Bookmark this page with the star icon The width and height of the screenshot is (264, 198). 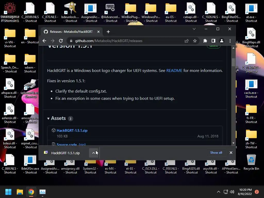195,41
